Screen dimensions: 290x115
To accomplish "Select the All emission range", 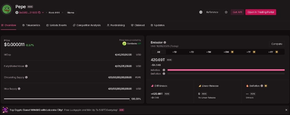I will 159,52.
